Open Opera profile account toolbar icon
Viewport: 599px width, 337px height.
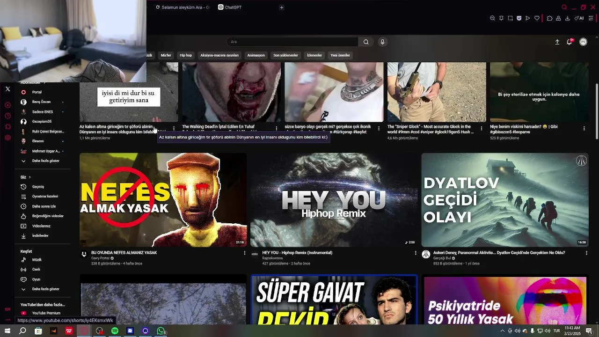tap(559, 18)
